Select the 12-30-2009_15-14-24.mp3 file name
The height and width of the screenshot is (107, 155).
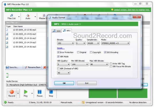point(24,43)
